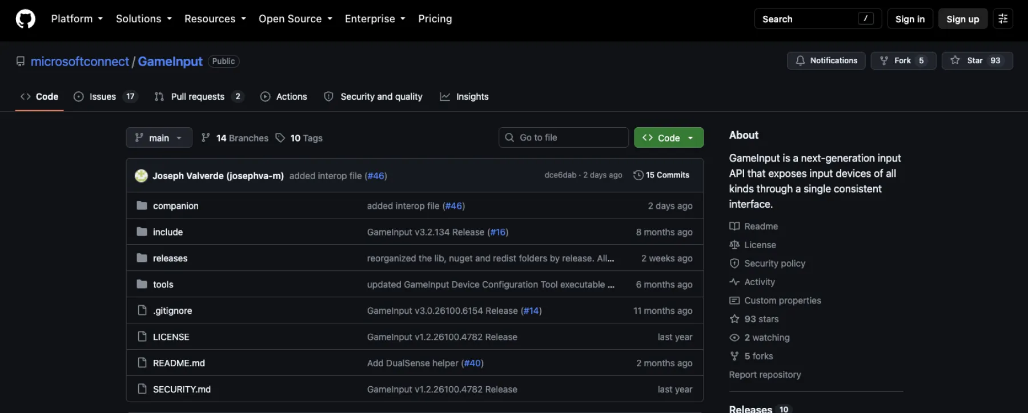Switch to the Actions tab
1028x413 pixels.
point(284,97)
